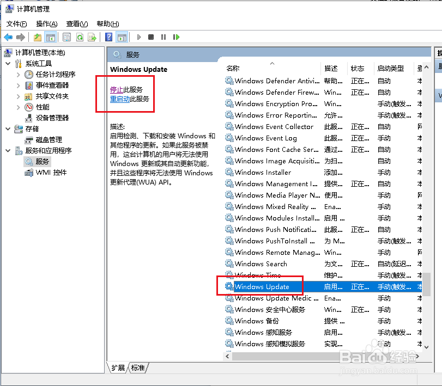Select Windows Font Cache Service row

point(323,150)
